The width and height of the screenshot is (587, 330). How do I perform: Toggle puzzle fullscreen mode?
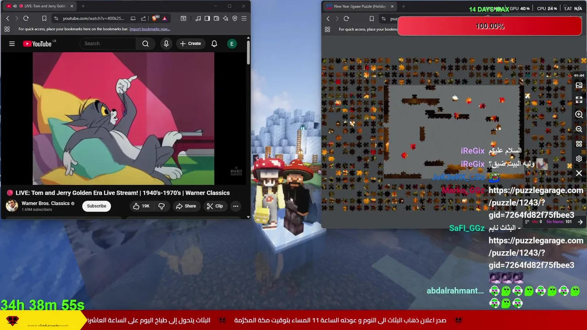pos(579,99)
